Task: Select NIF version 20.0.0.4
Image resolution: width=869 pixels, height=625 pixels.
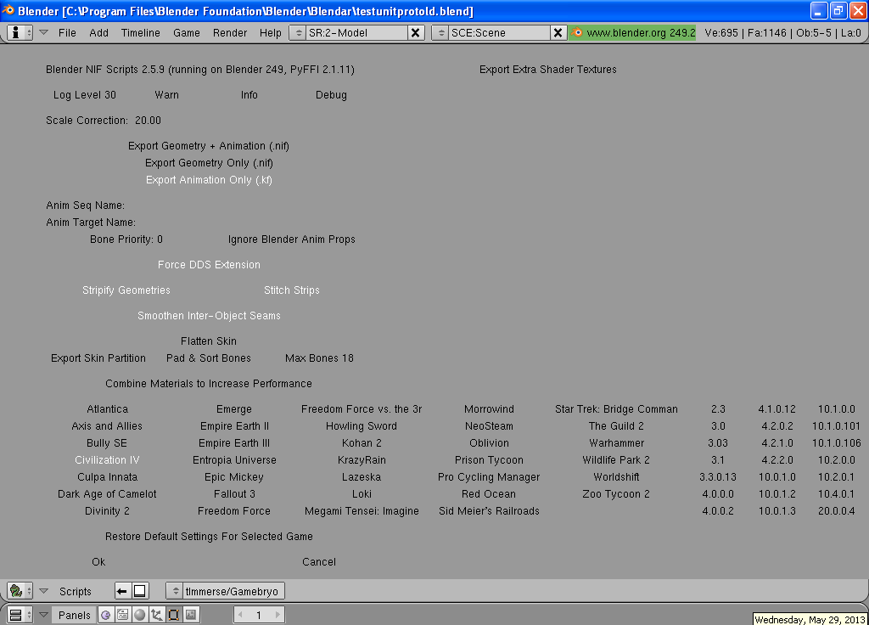Action: 836,510
